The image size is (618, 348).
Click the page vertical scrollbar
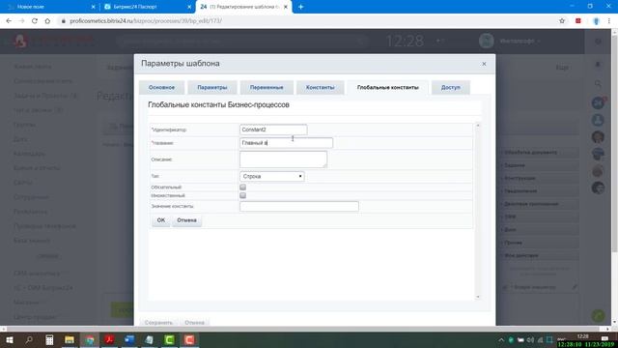(614, 144)
